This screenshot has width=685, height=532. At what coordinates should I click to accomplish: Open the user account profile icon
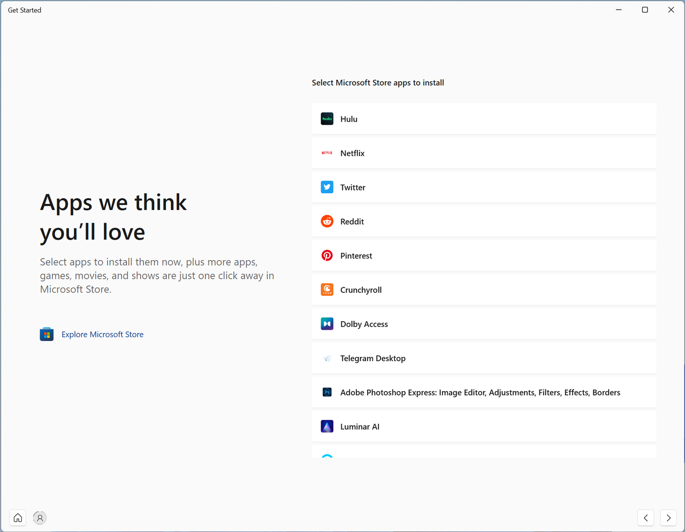click(40, 518)
